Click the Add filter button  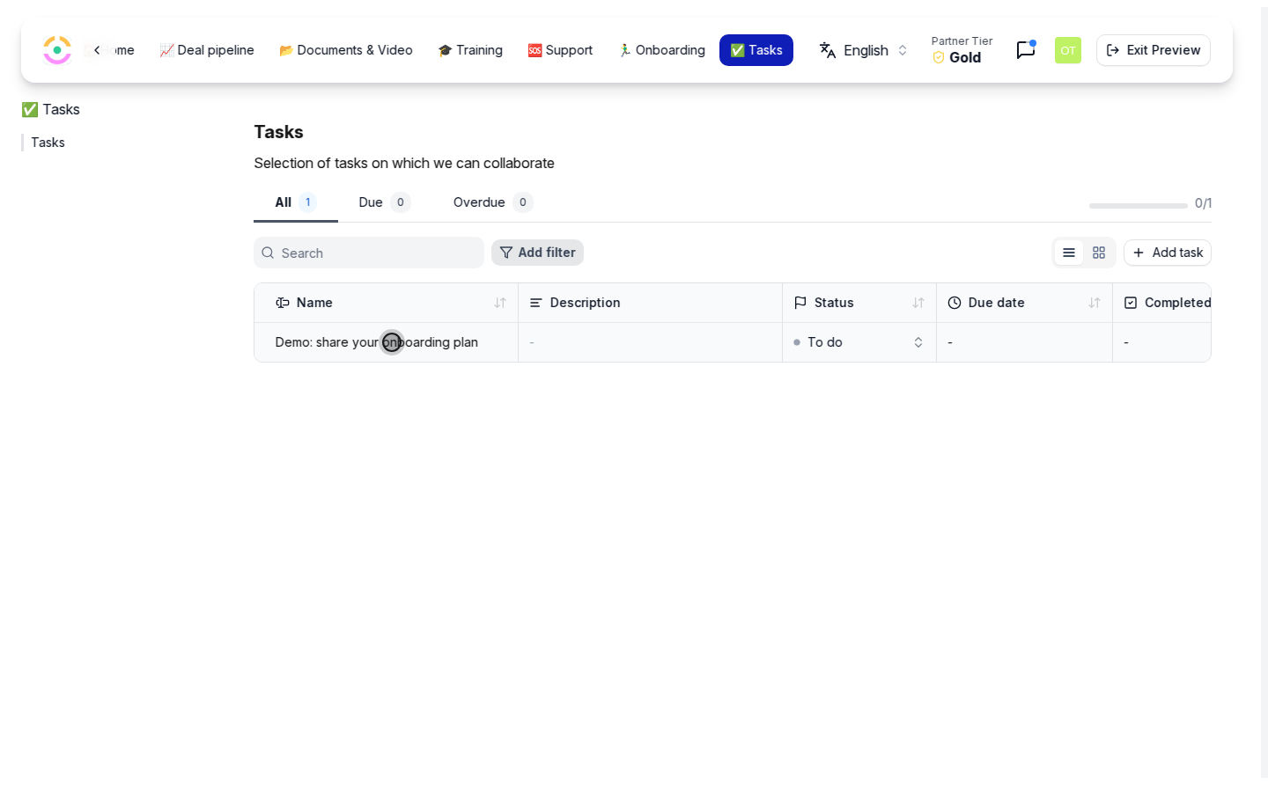click(x=537, y=253)
